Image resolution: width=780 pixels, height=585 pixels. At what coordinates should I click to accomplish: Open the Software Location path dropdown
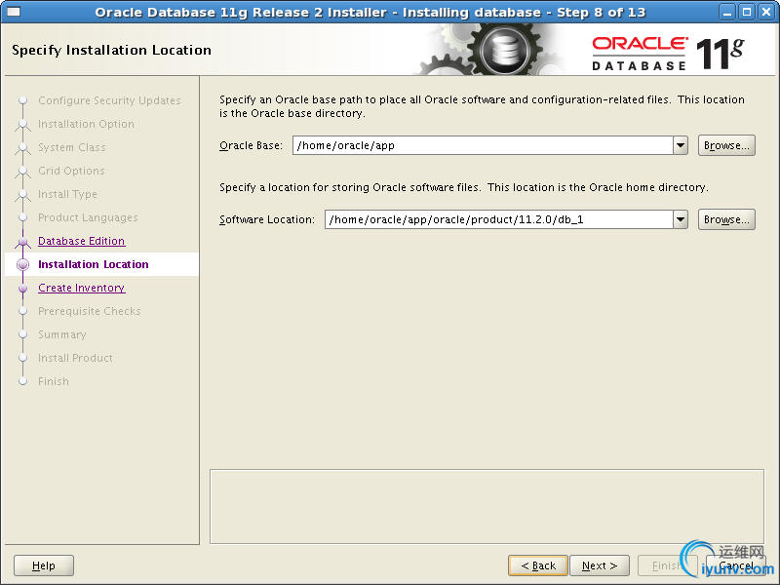pos(680,219)
